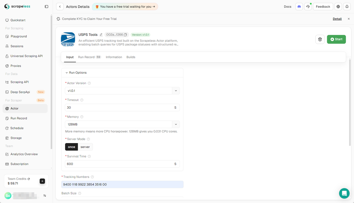The width and height of the screenshot is (354, 203).
Task: Click the Scrapeless logo
Action: click(x=17, y=6)
